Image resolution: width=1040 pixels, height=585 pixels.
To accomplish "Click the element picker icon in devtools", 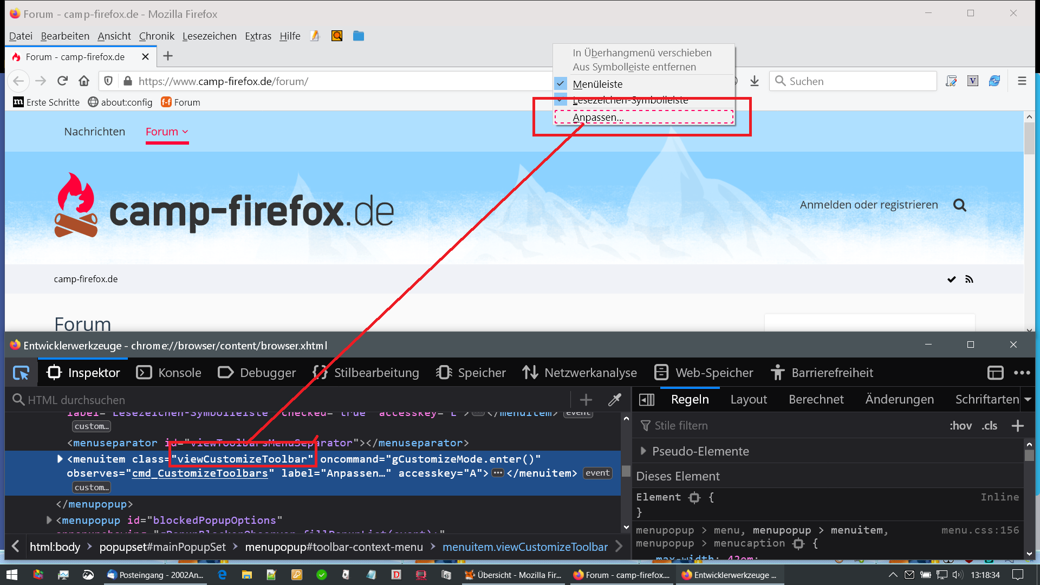I will (21, 373).
